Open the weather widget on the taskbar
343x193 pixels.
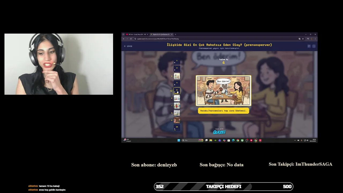(127, 140)
